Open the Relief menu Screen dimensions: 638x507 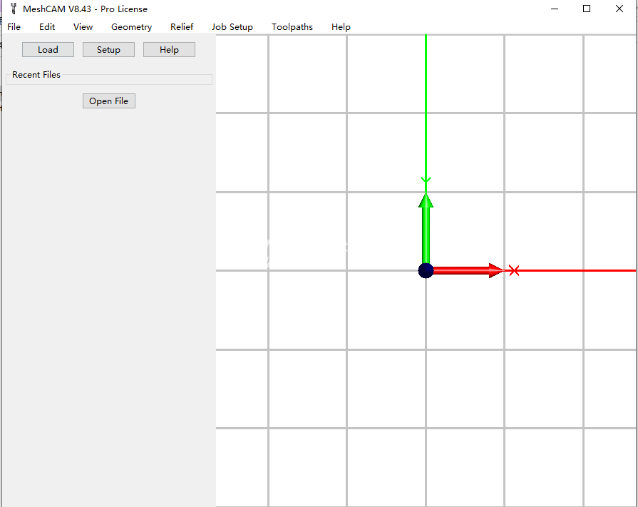[x=182, y=27]
